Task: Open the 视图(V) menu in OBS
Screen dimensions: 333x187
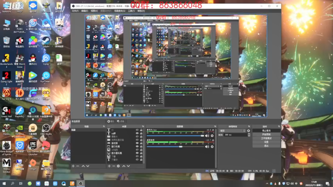Action: pos(94,11)
